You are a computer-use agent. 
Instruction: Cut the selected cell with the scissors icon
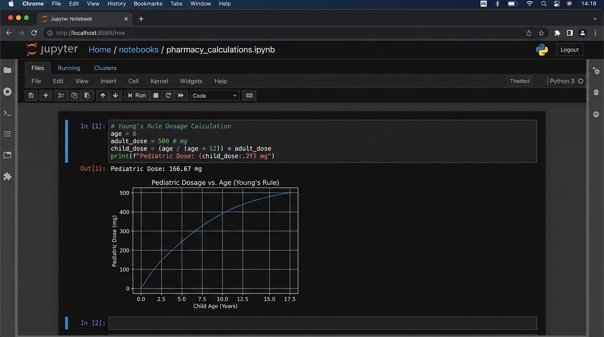[x=61, y=95]
